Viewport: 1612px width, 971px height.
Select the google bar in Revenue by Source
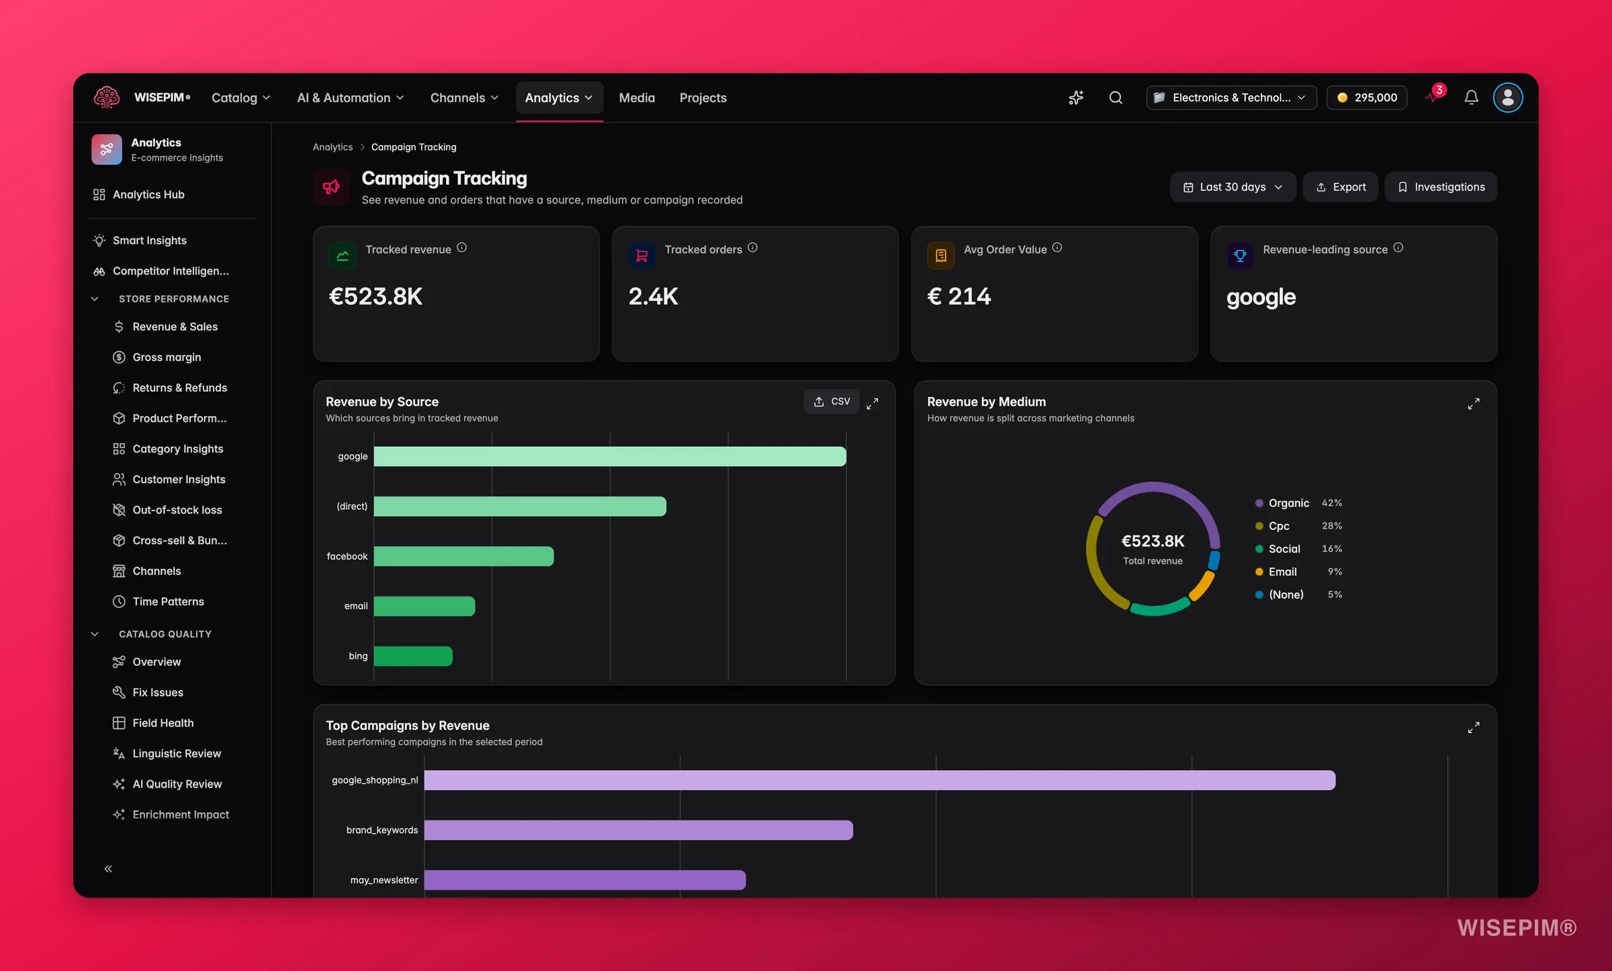(610, 456)
